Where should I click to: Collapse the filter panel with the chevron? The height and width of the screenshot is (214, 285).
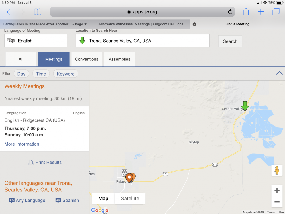coord(279,73)
